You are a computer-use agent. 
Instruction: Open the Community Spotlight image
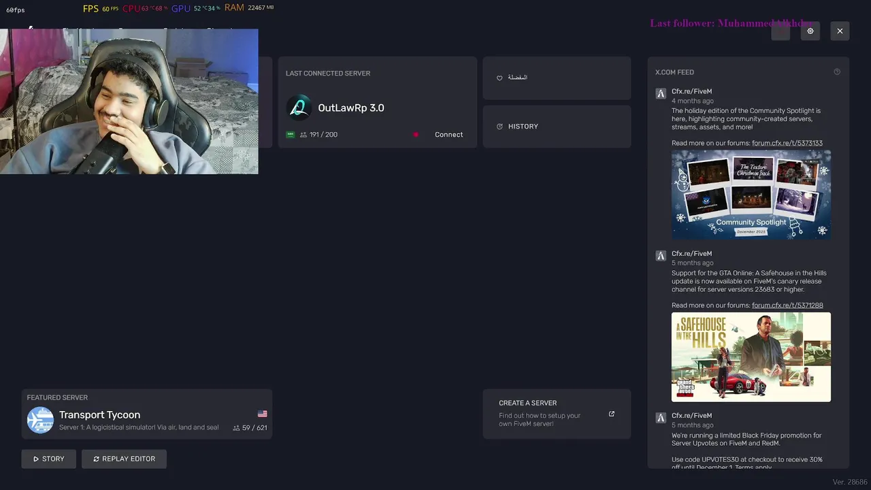coord(751,195)
